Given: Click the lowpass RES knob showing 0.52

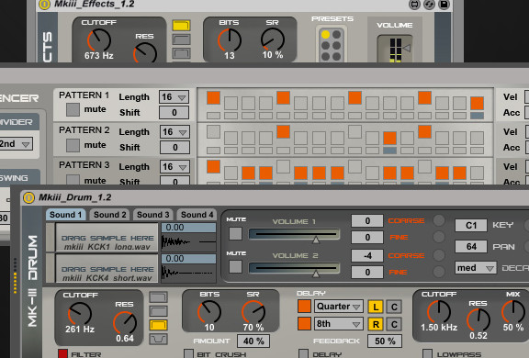Looking at the screenshot, I should point(478,320).
